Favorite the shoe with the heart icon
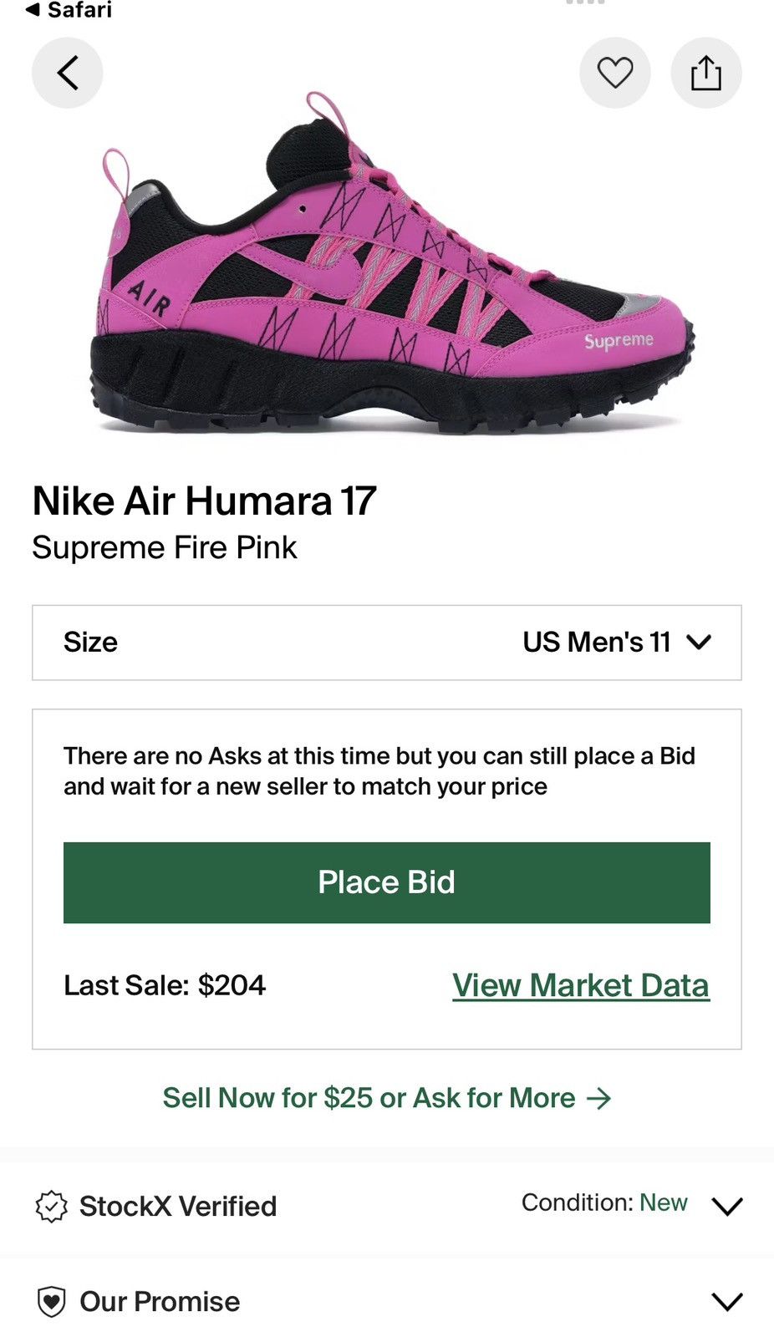 click(x=615, y=73)
